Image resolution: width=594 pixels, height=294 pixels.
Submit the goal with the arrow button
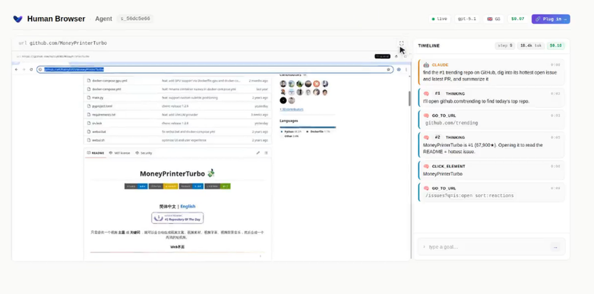tap(555, 247)
